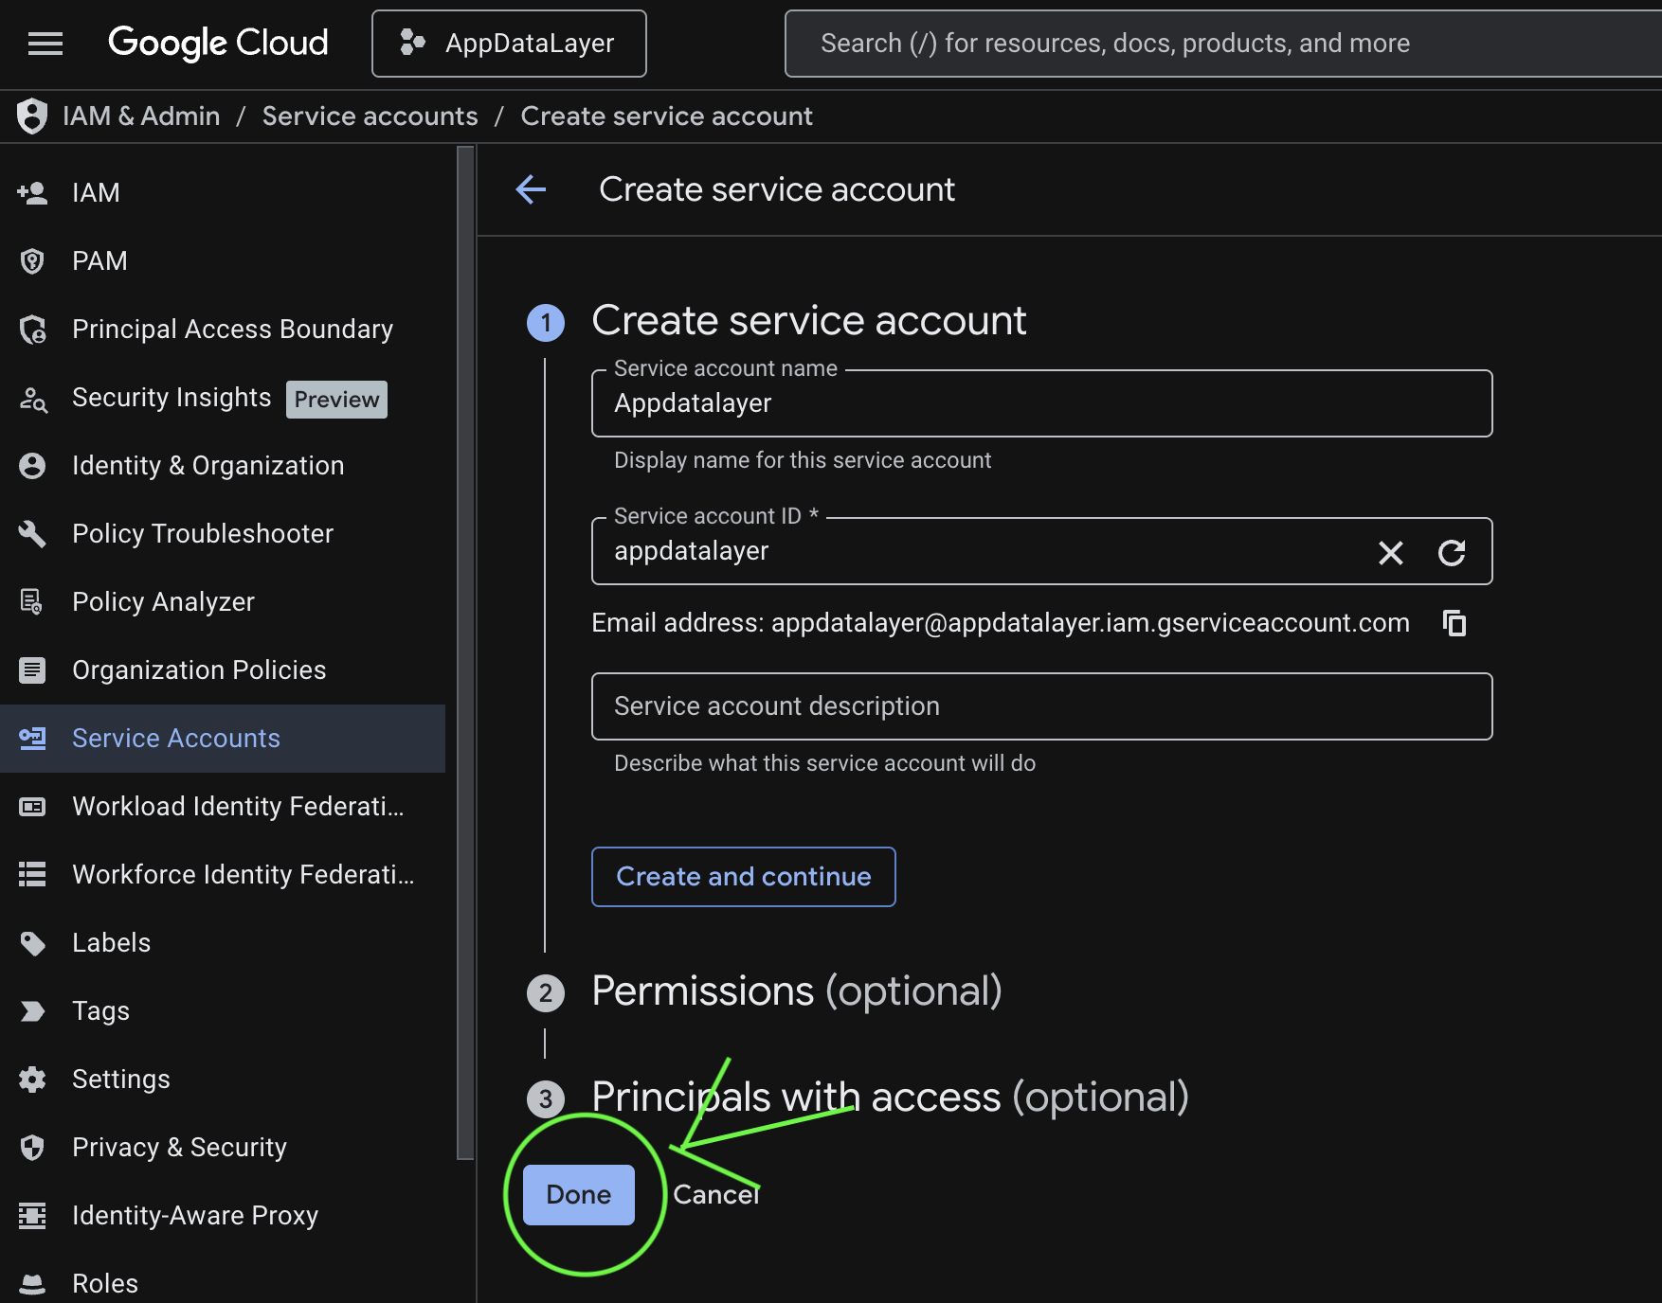Open the hamburger navigation menu
Screen dimensions: 1662x1303
coord(45,44)
